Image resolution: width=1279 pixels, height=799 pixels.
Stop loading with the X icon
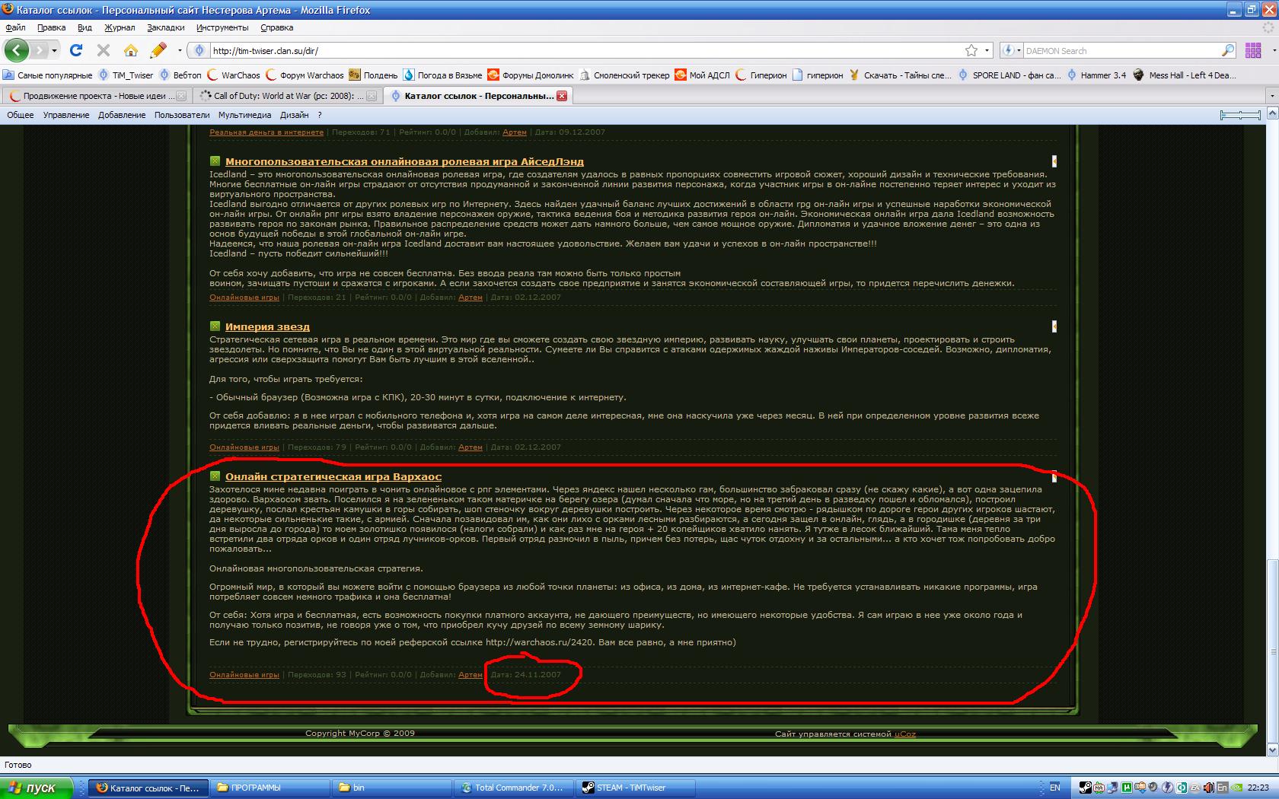point(104,50)
